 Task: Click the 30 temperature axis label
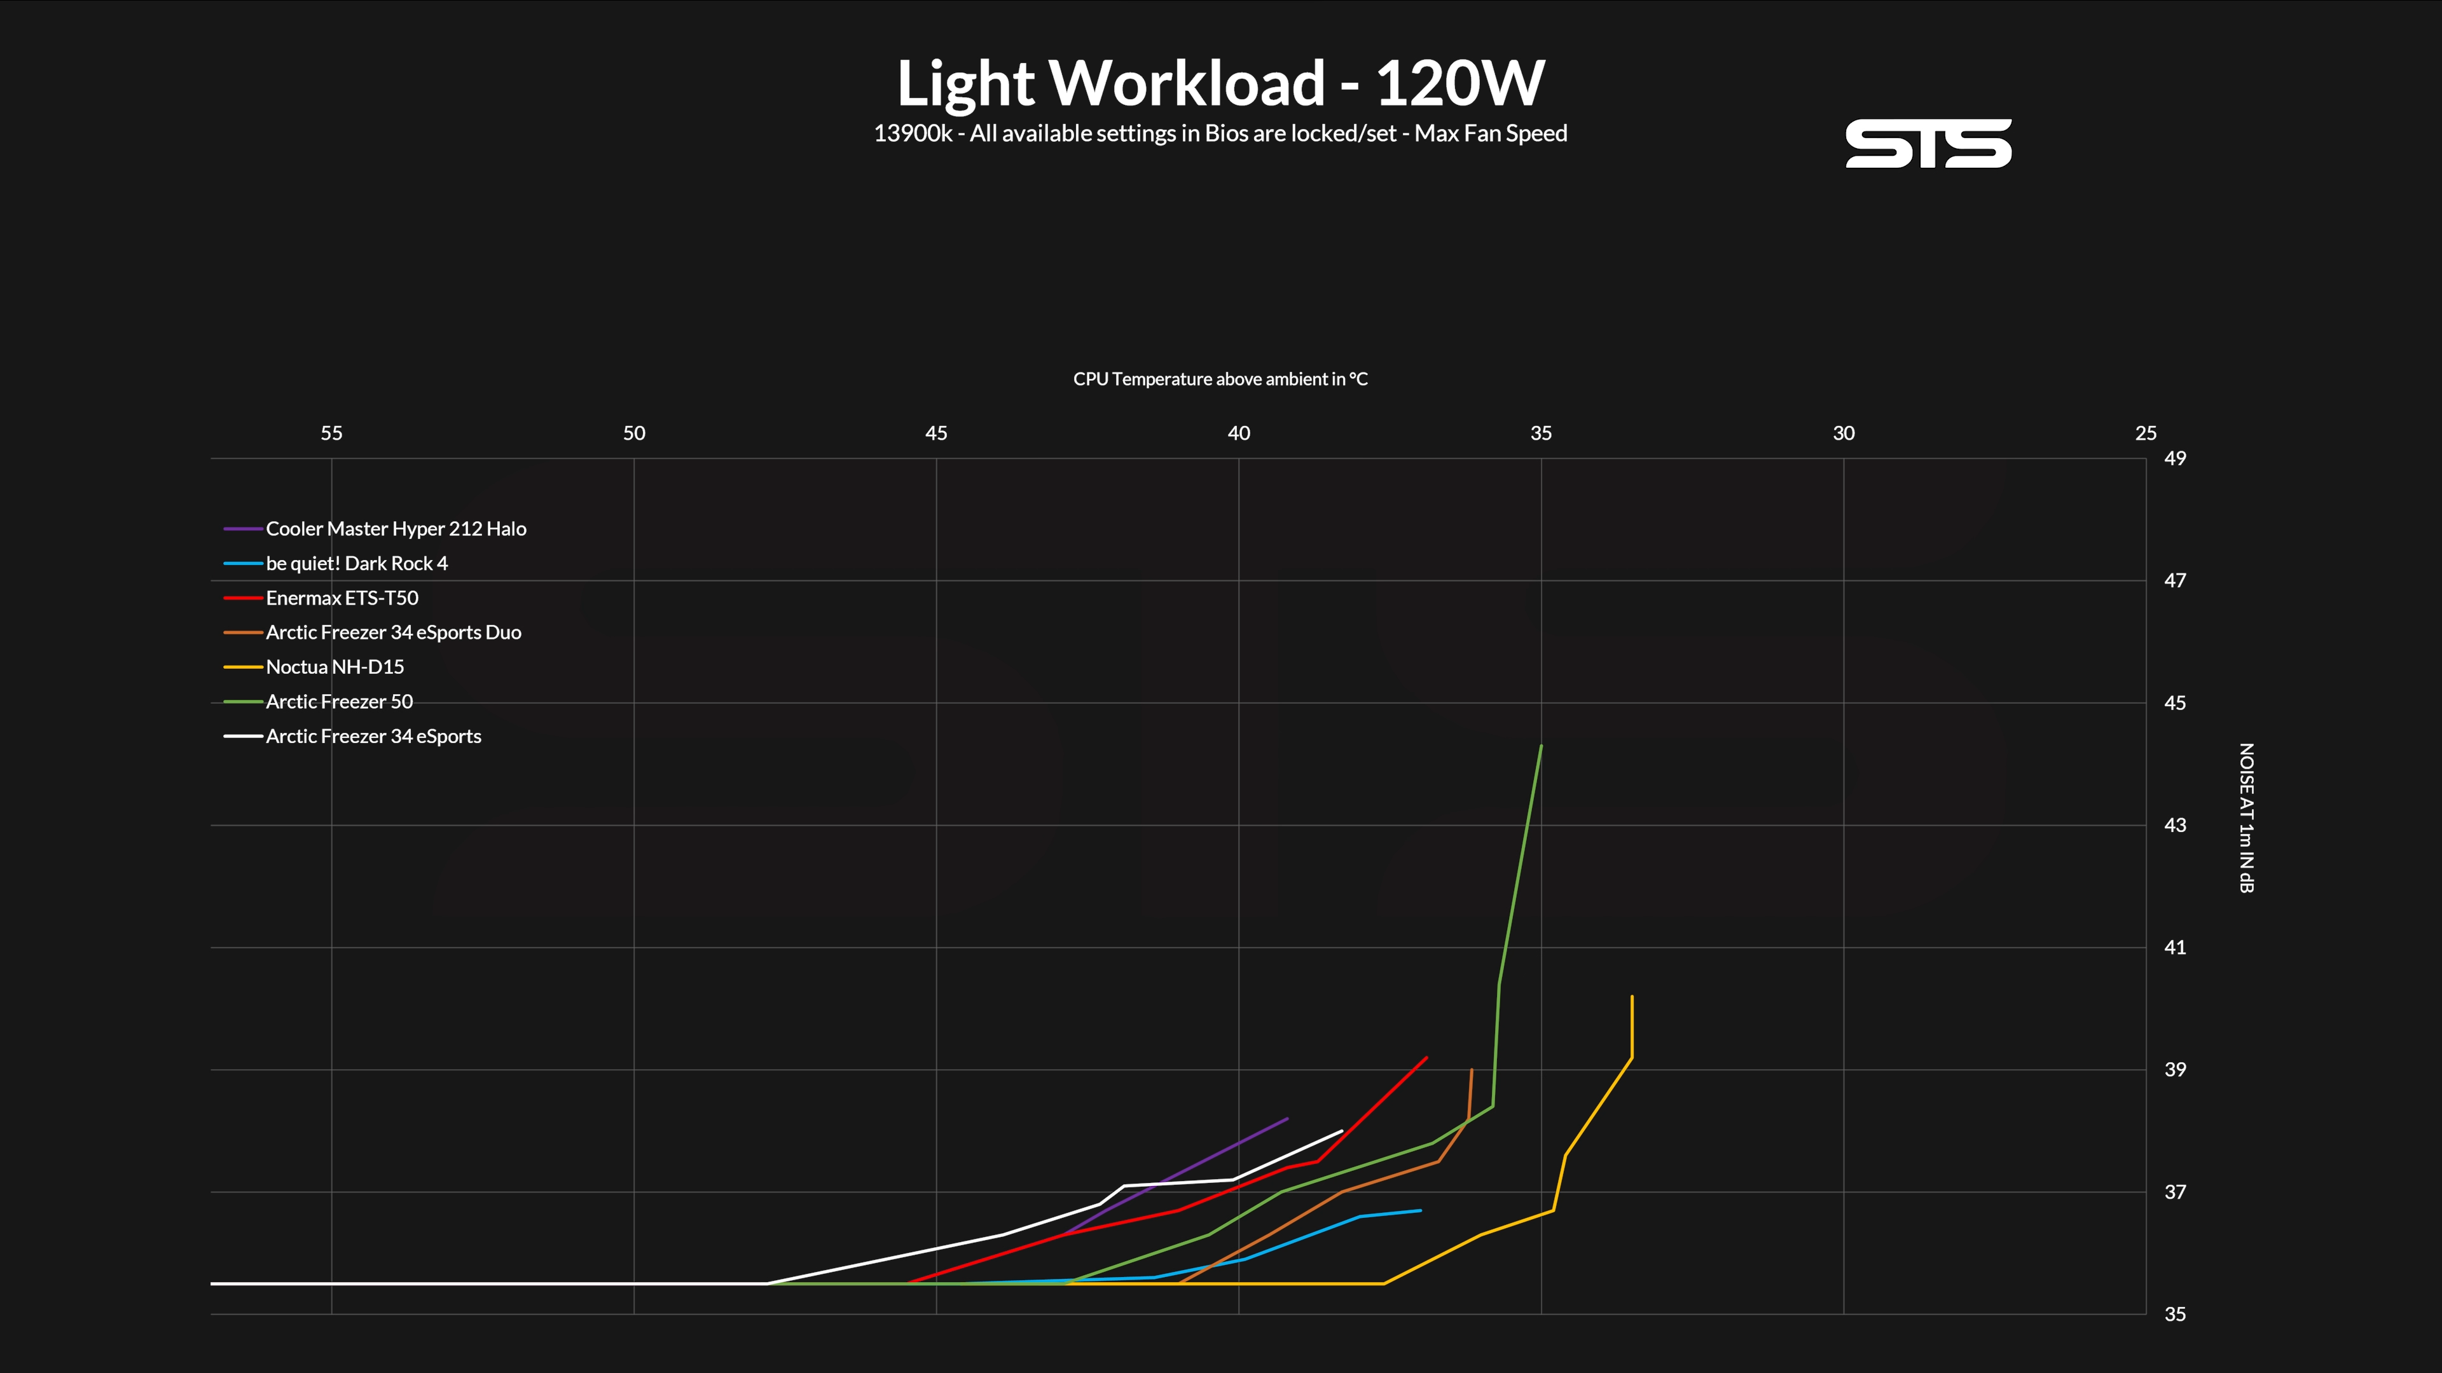[1843, 433]
